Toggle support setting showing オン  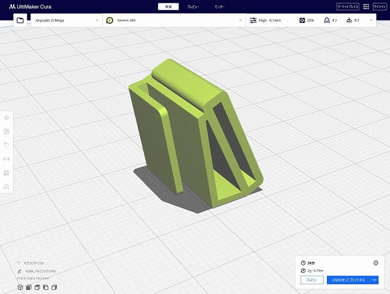(330, 20)
